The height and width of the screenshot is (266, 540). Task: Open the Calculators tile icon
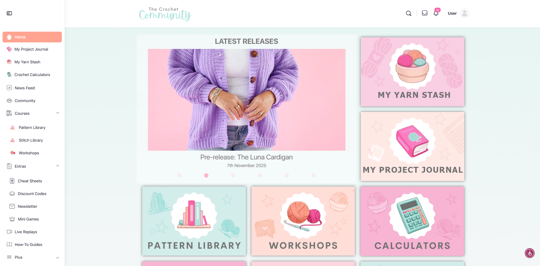click(412, 216)
